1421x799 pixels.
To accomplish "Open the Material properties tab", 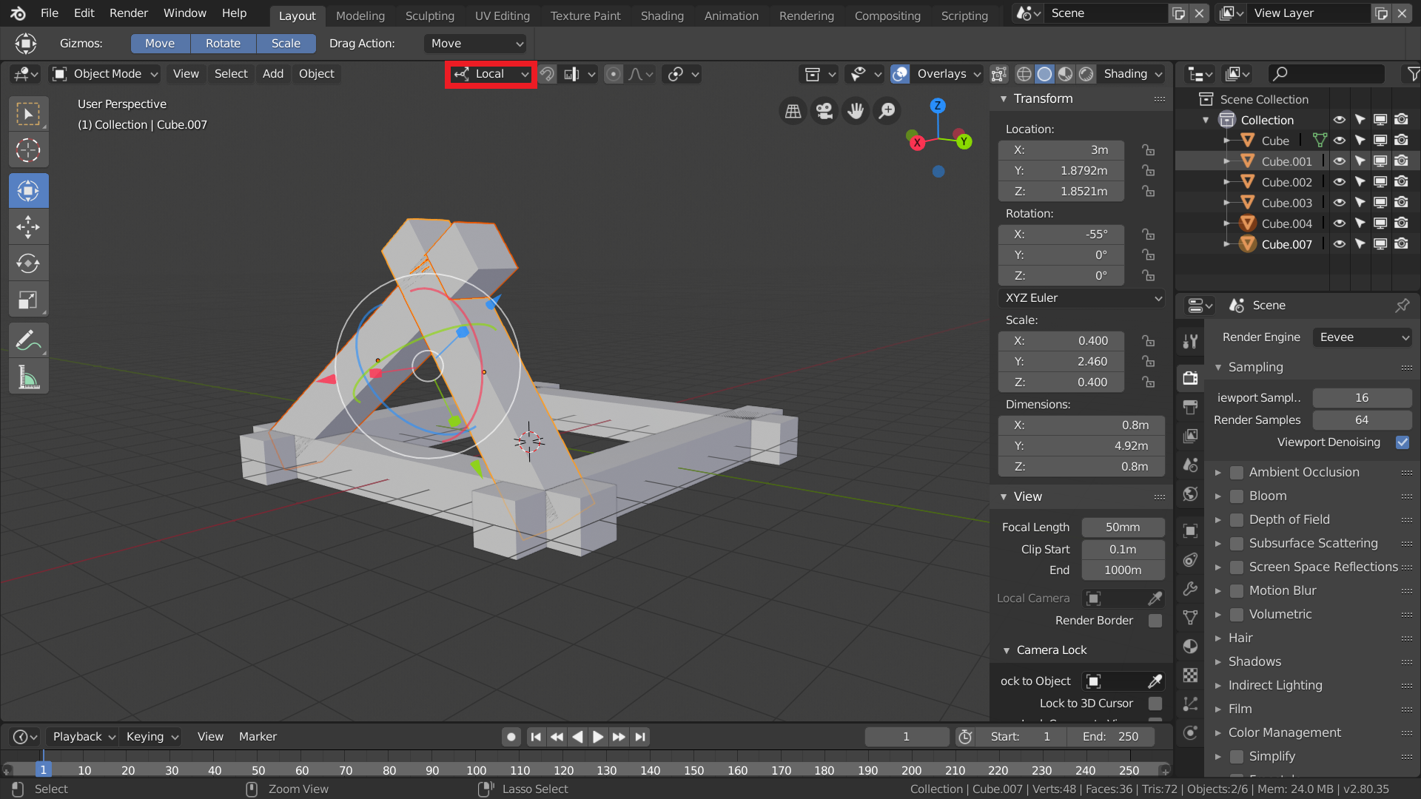I will click(x=1190, y=647).
